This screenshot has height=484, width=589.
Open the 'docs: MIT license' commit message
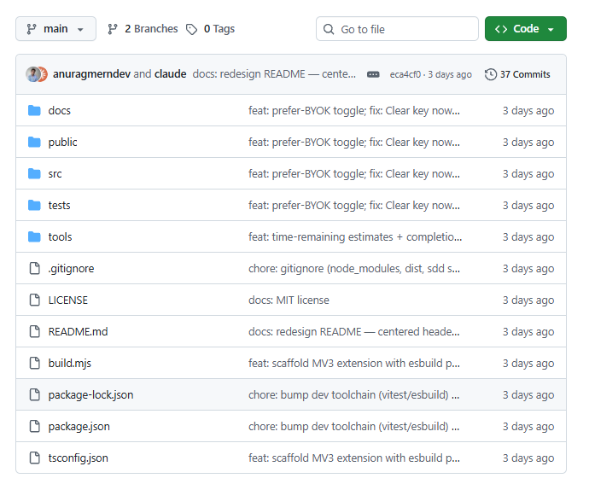[x=289, y=300]
